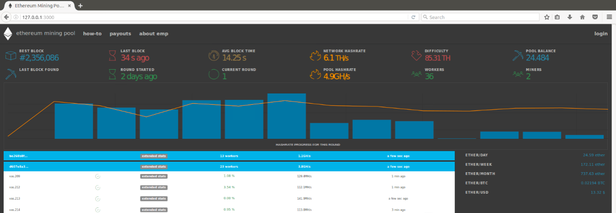616x213 pixels.
Task: Click worker name vas.212
Action: [x=15, y=187]
